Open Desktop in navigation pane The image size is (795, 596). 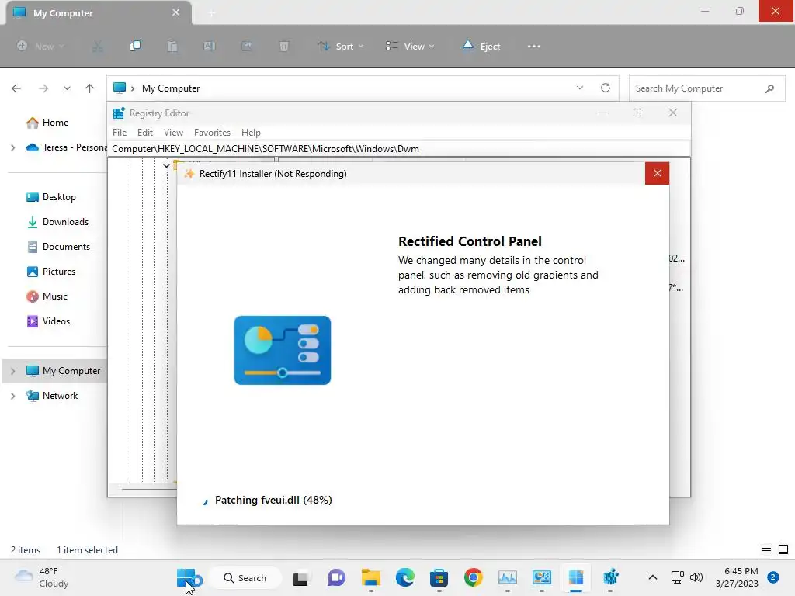pyautogui.click(x=59, y=197)
